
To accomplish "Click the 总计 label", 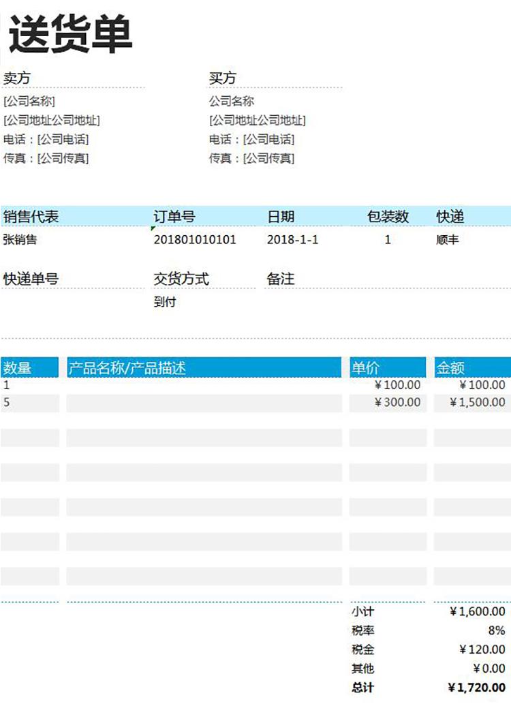I will (363, 688).
